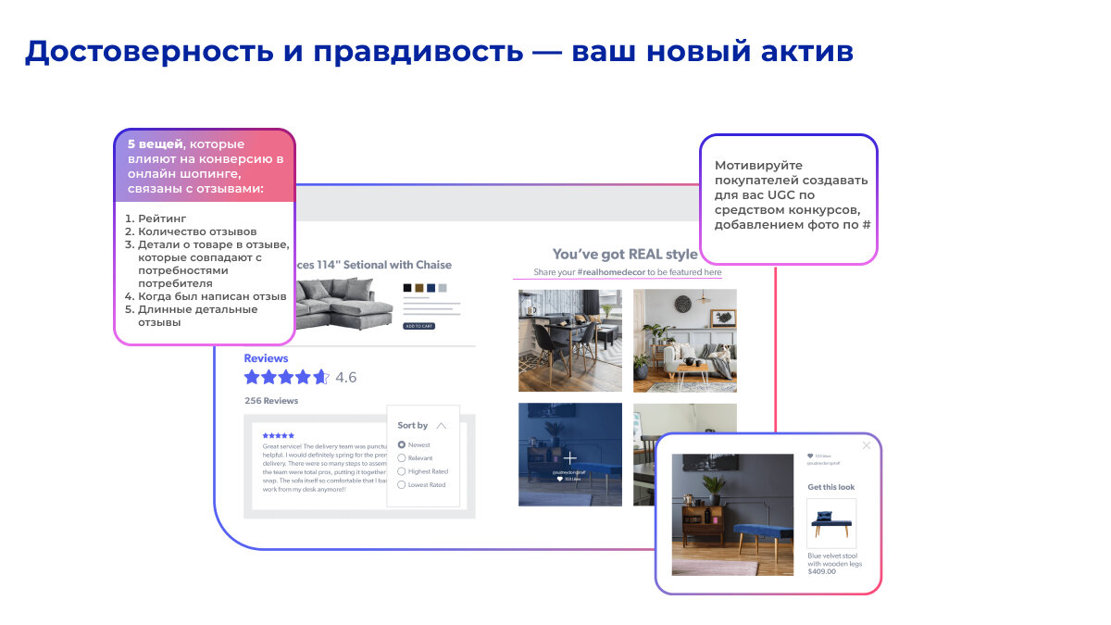1111x625 pixels.
Task: Click the large bench room photo in popup
Action: (x=732, y=515)
